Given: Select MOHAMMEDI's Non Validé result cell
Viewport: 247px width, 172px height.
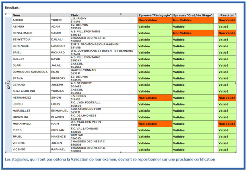Looking at the screenshot, I should pos(227,124).
